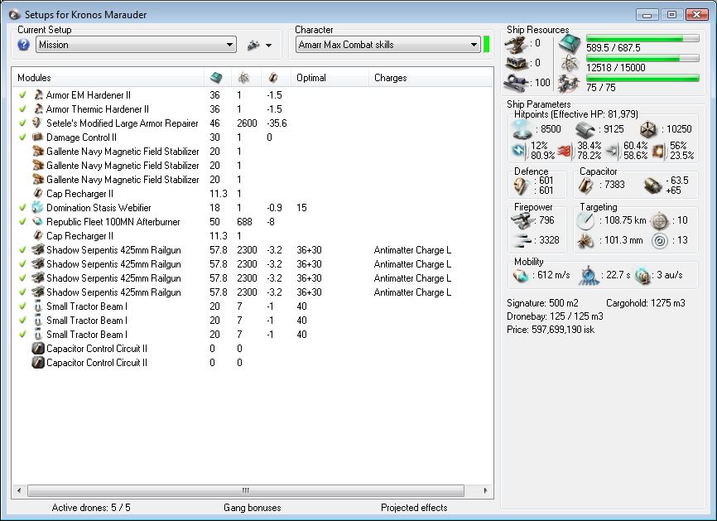Click the max velocity icon showing 612 m/s
Screen dimensions: 717x521
point(521,275)
